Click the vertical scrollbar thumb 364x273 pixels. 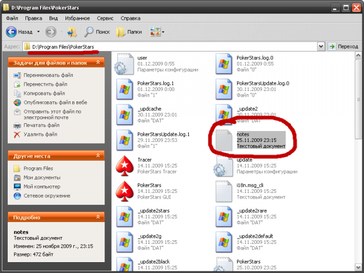358,99
